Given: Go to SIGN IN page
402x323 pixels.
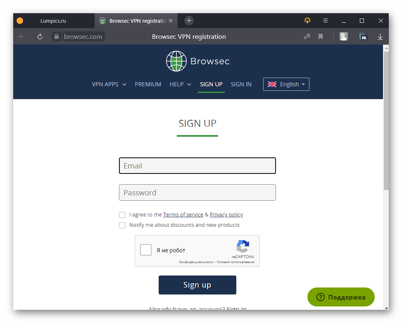Looking at the screenshot, I should coord(241,84).
